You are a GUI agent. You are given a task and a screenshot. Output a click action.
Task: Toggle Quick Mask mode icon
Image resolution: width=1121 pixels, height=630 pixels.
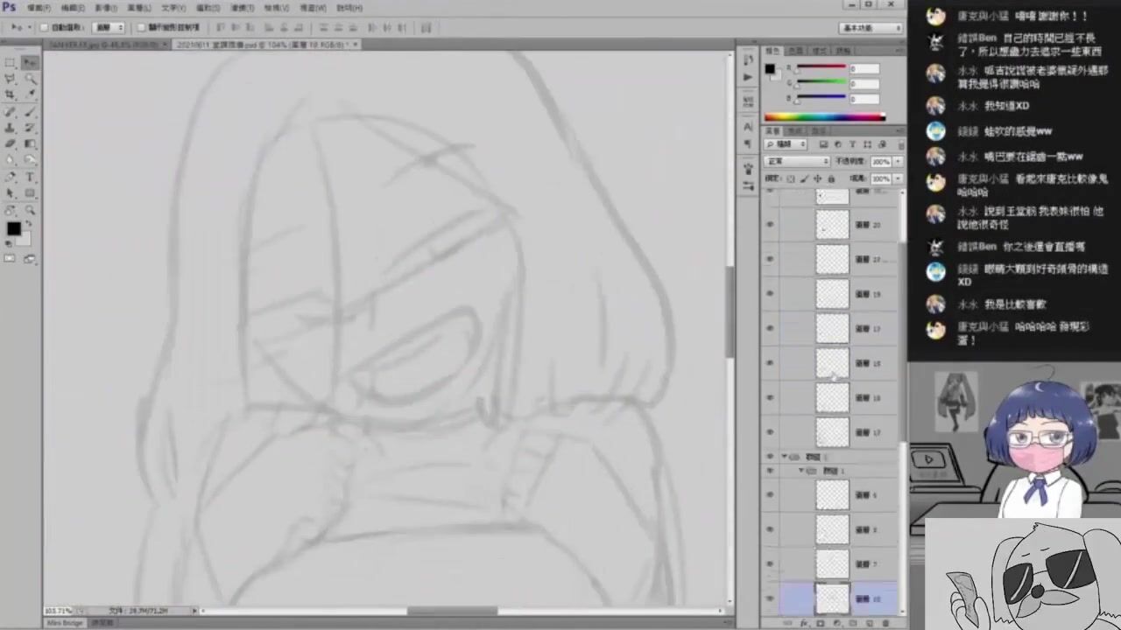point(11,259)
